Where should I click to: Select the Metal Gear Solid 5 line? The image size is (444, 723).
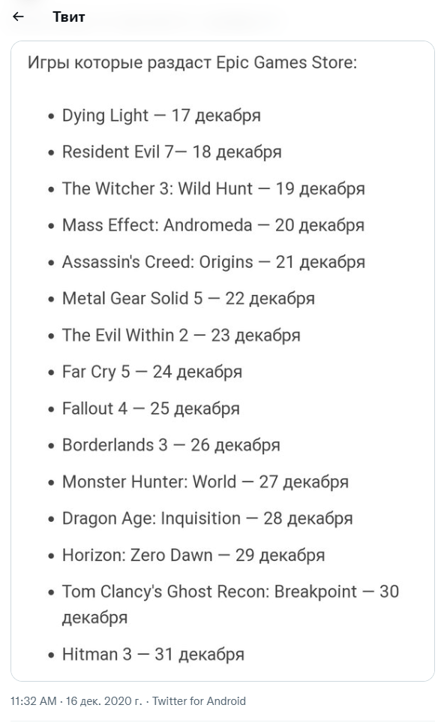click(x=188, y=298)
